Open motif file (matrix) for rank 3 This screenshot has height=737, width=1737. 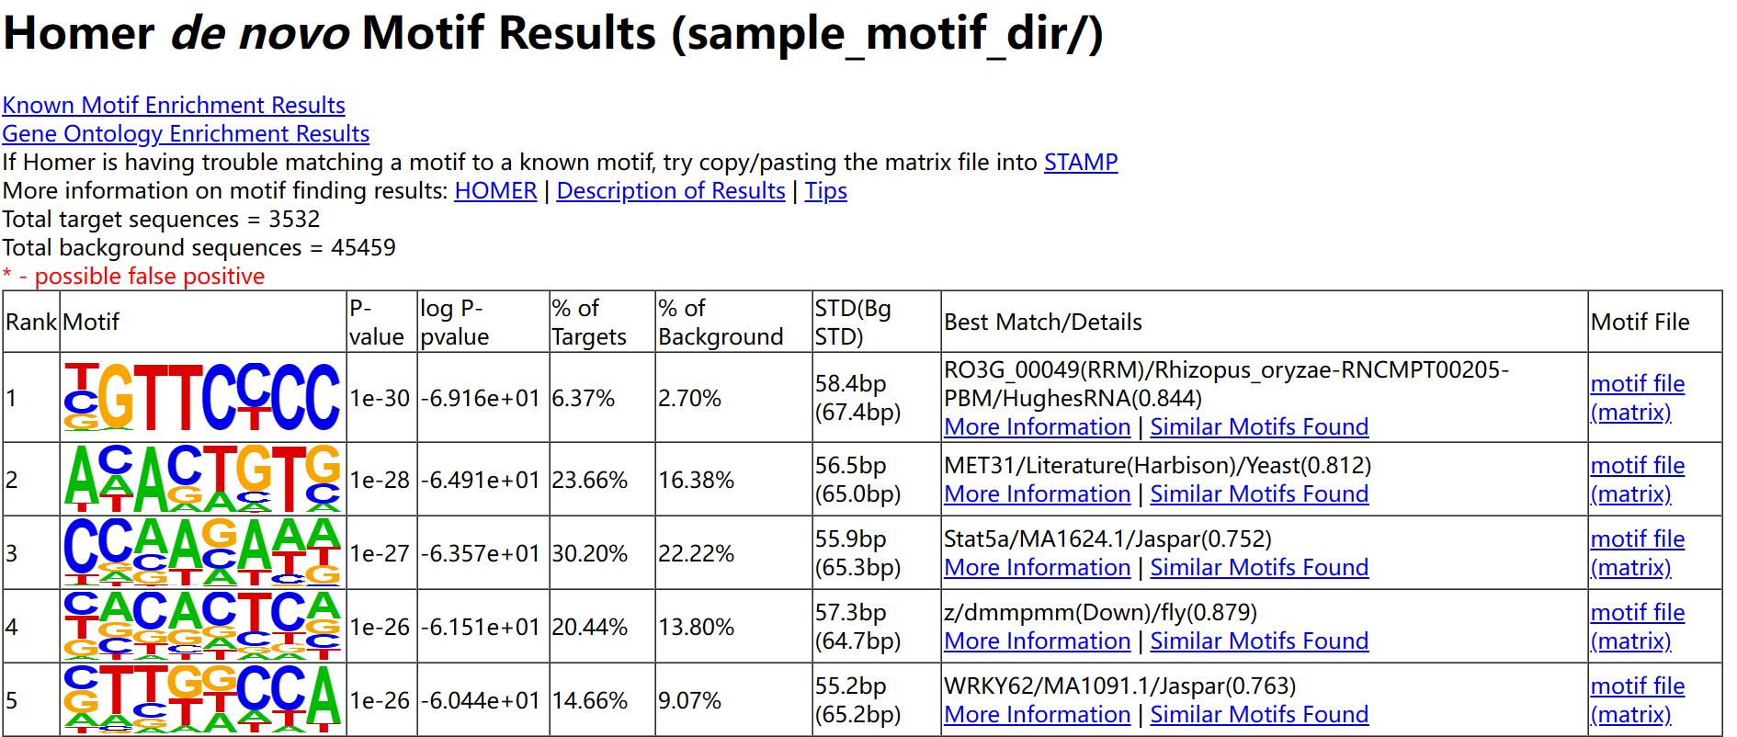1637,553
